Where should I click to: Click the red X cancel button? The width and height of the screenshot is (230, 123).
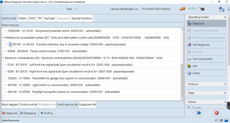click(x=216, y=113)
